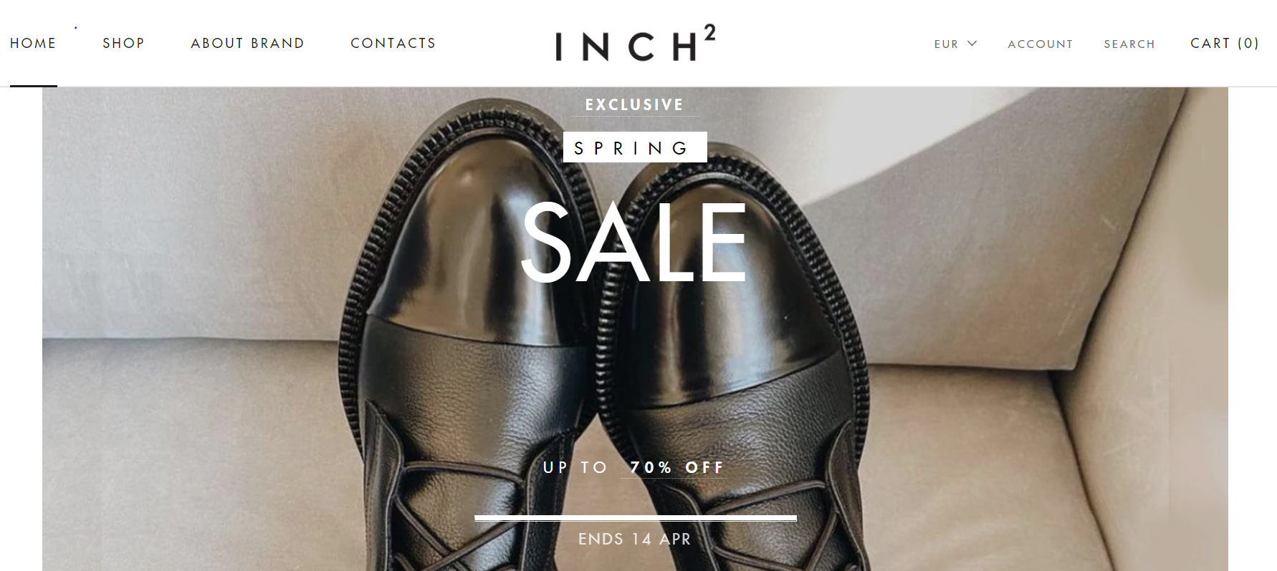This screenshot has height=571, width=1277.
Task: Click the large SALE banner text
Action: [x=634, y=242]
